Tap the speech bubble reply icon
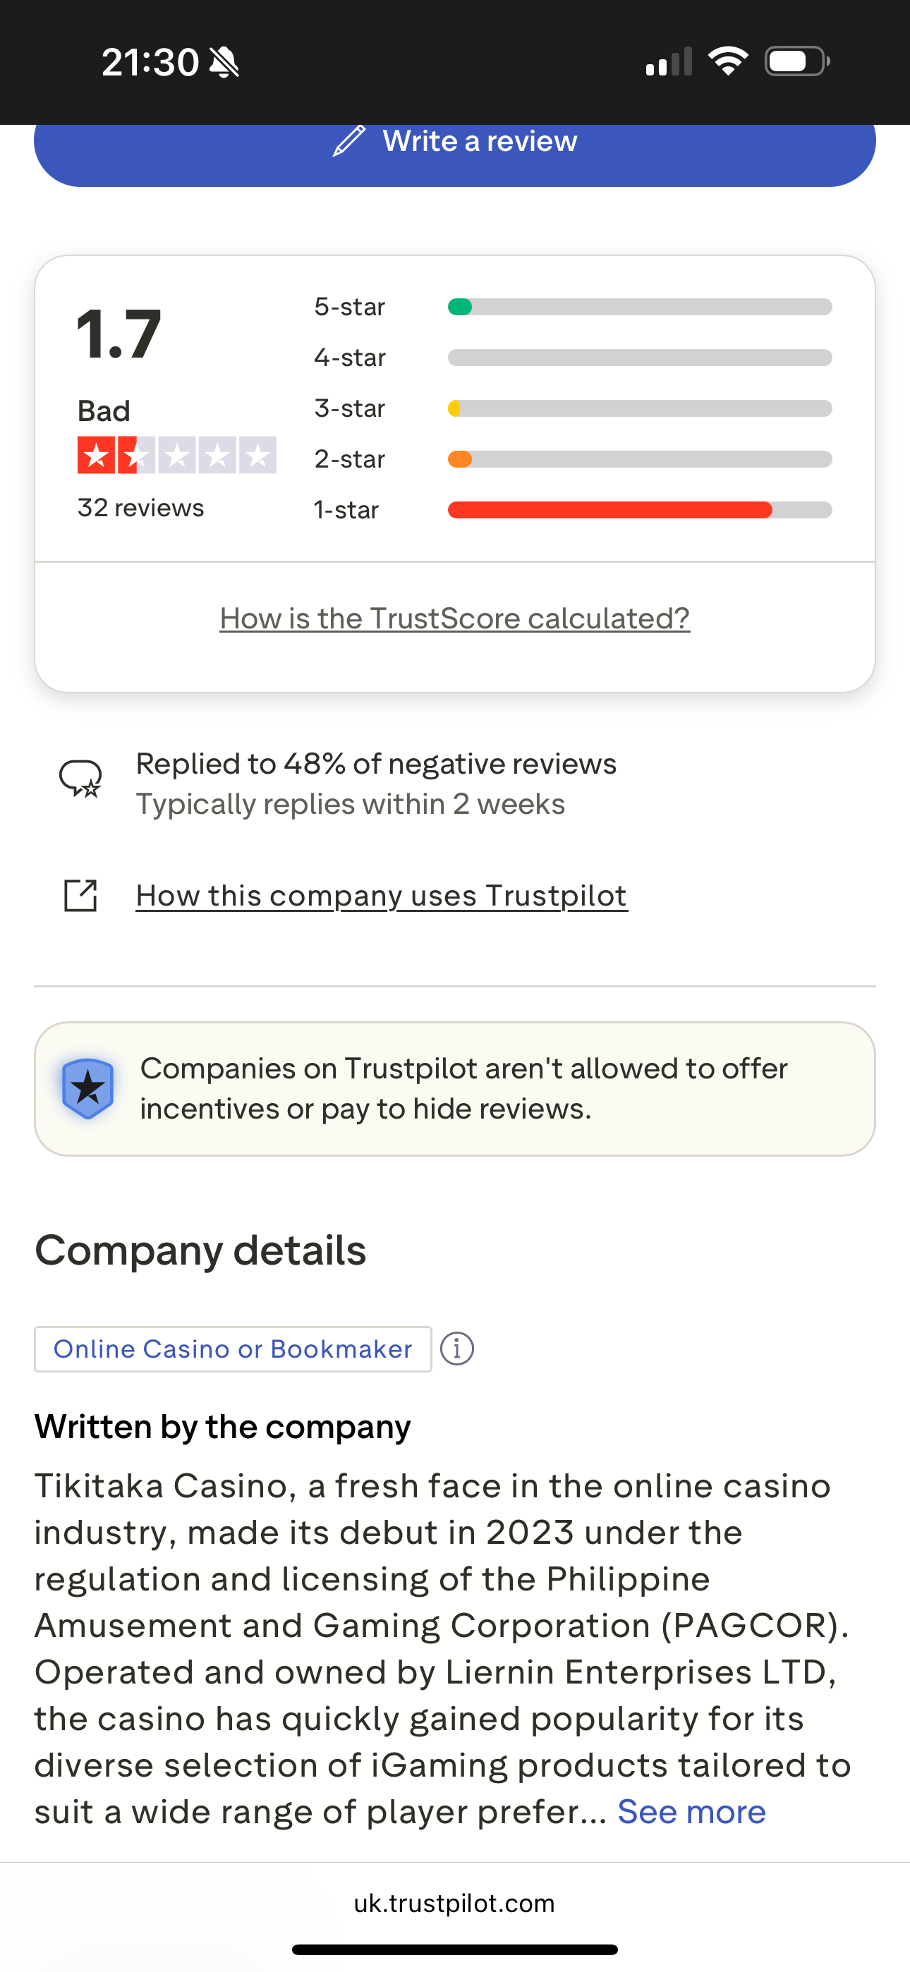The width and height of the screenshot is (910, 1972). pyautogui.click(x=80, y=779)
